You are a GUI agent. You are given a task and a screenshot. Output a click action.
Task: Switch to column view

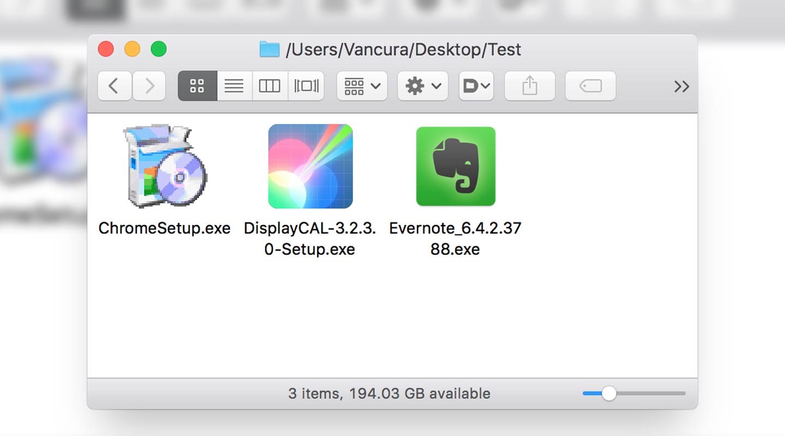(x=270, y=86)
